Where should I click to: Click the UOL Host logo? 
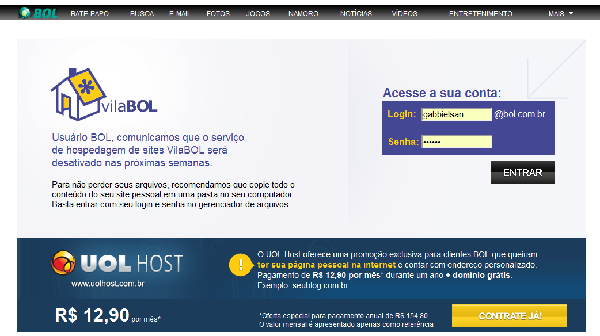117,263
